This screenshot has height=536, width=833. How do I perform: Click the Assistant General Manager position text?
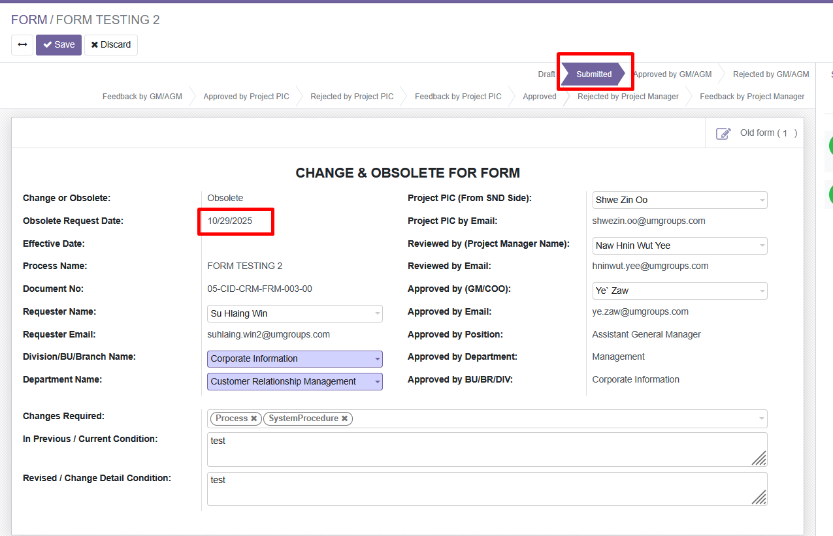pyautogui.click(x=646, y=334)
